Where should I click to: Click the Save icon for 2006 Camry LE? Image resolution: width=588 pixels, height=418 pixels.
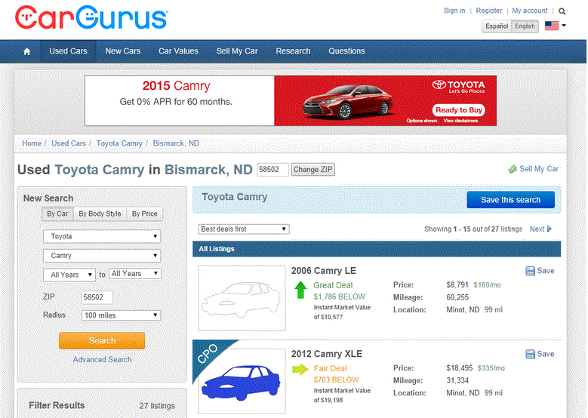pos(530,271)
